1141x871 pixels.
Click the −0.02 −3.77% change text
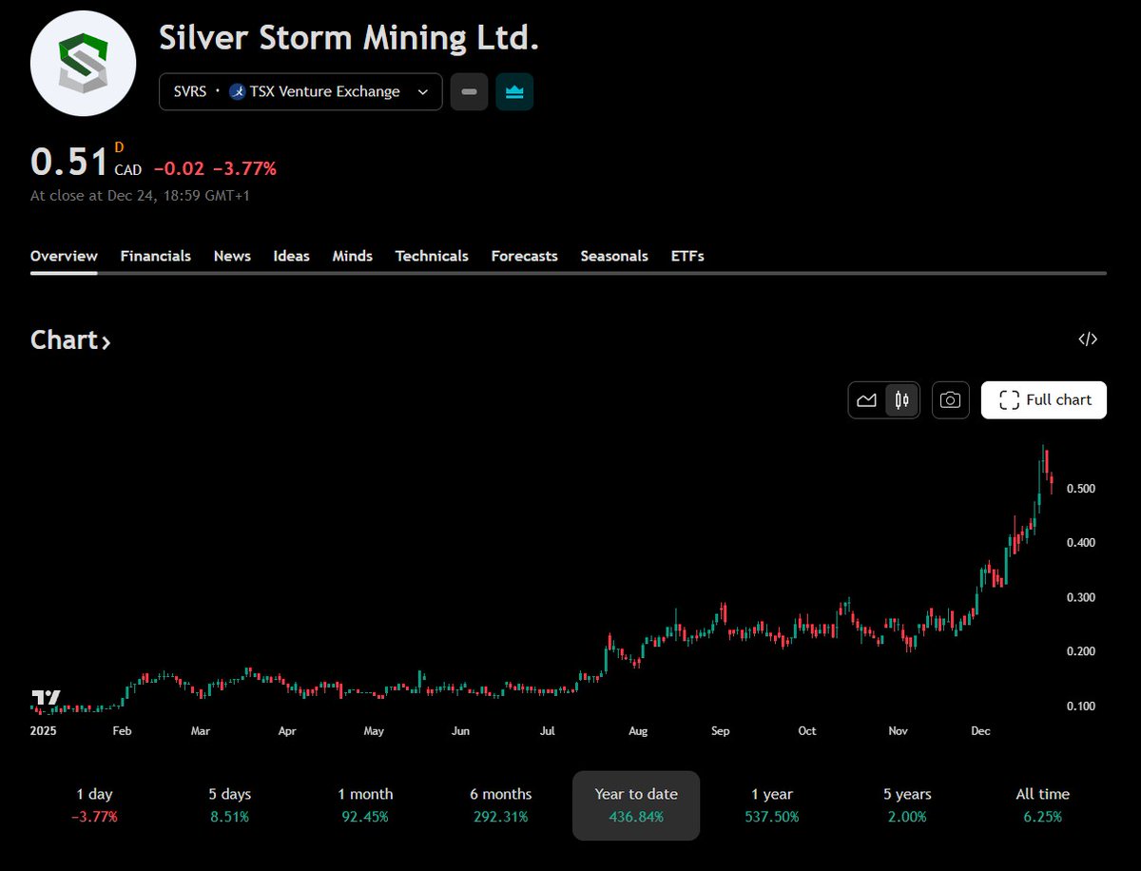pyautogui.click(x=215, y=169)
